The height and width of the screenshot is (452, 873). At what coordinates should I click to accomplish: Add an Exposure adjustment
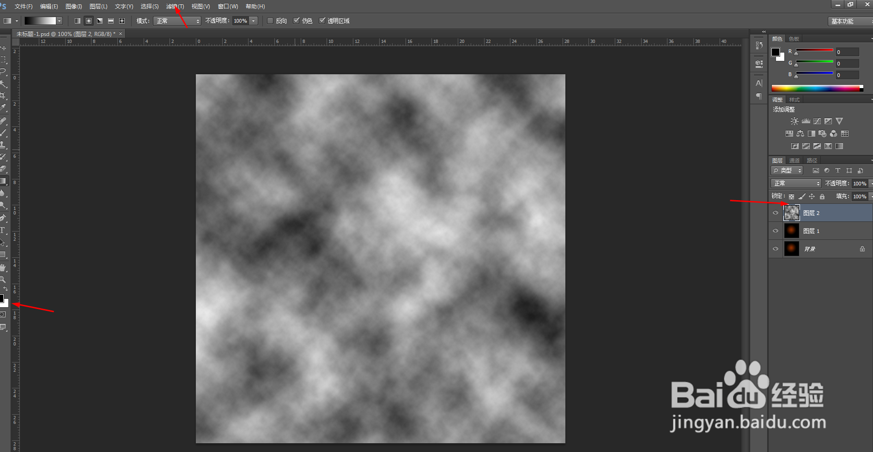tap(828, 121)
